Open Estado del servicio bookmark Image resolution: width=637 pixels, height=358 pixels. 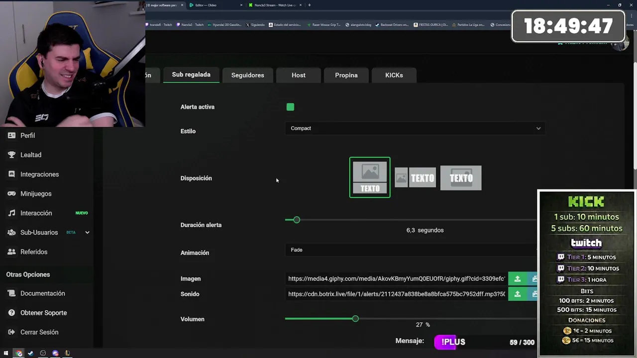[285, 24]
